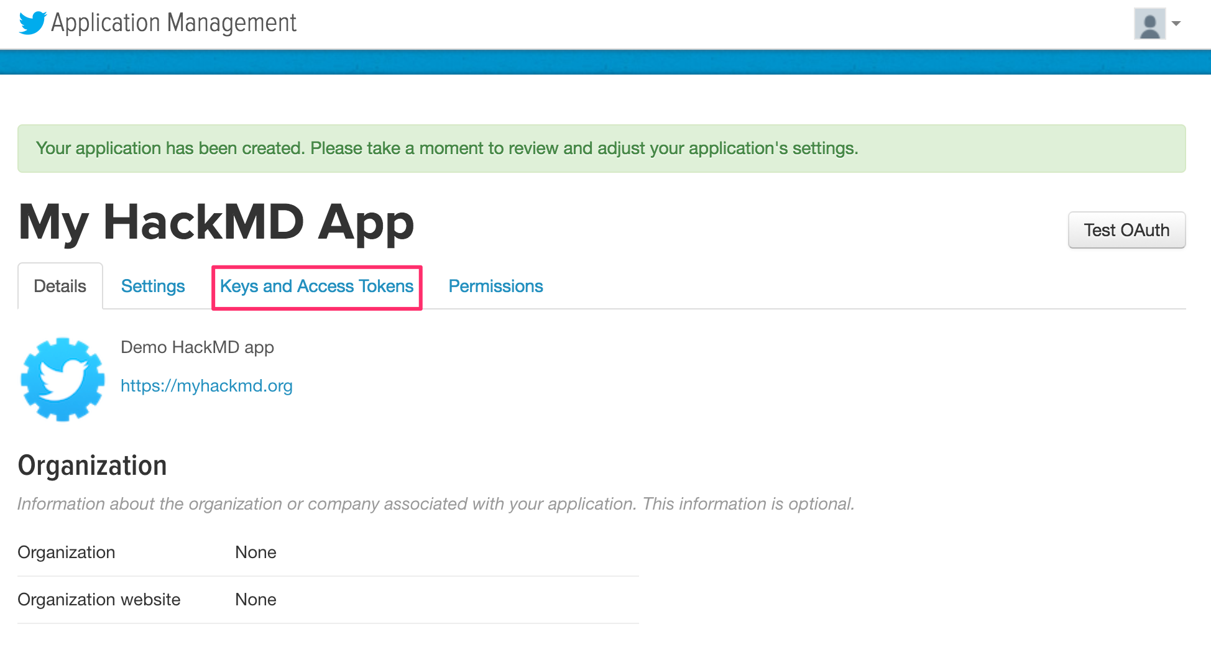This screenshot has width=1211, height=665.
Task: Open Keys and Access Tokens tab
Action: point(316,286)
